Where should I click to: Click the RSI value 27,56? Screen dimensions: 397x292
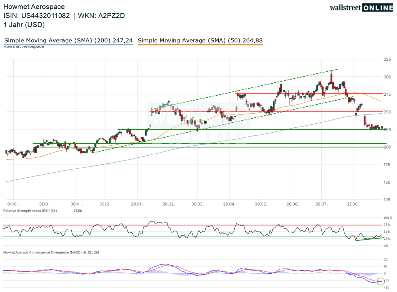click(78, 211)
